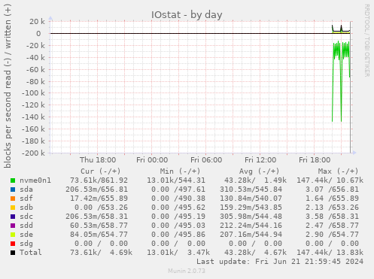Select the sde device label
The height and width of the screenshot is (279, 374).
pos(26,235)
